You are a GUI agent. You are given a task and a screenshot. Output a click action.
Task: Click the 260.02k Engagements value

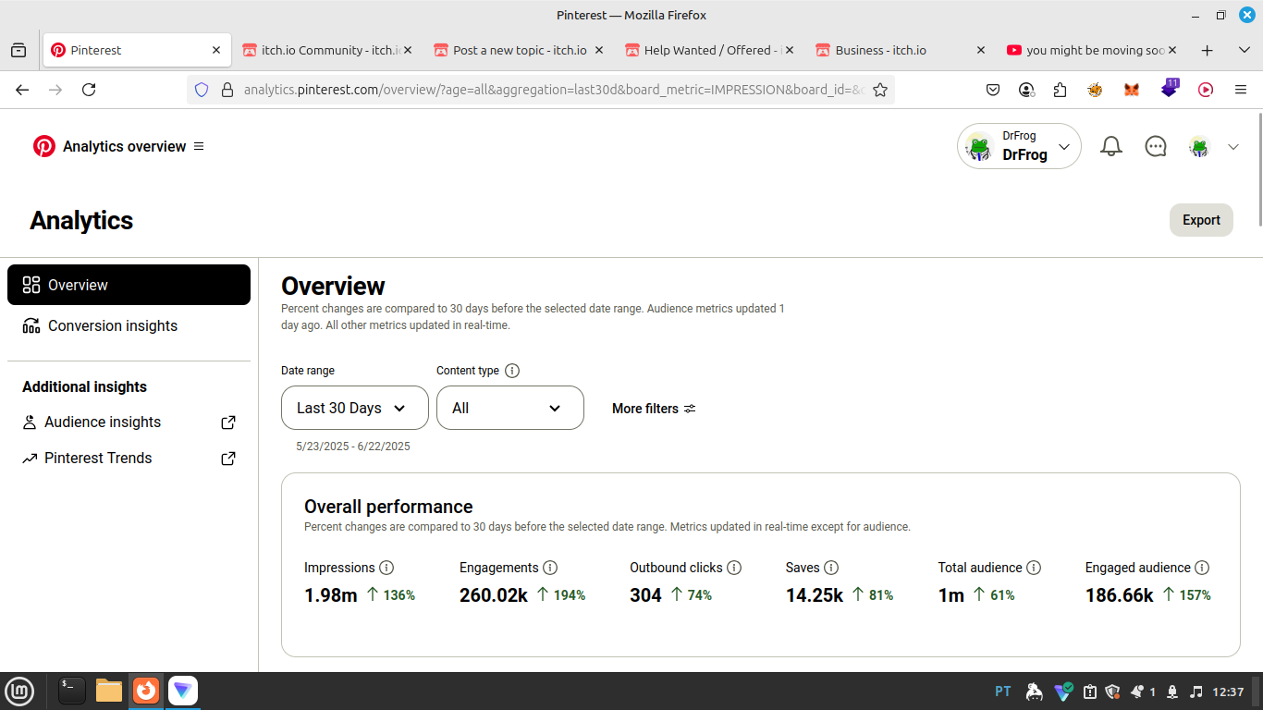point(494,595)
